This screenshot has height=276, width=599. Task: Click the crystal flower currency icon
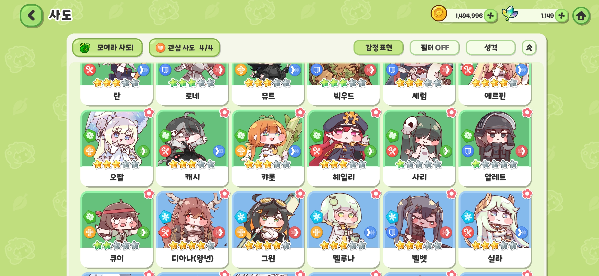point(509,13)
